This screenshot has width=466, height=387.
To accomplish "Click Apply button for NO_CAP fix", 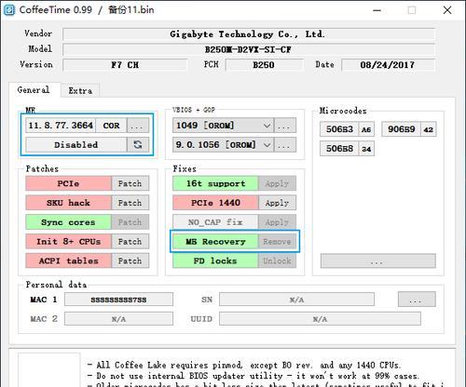I will (x=277, y=222).
